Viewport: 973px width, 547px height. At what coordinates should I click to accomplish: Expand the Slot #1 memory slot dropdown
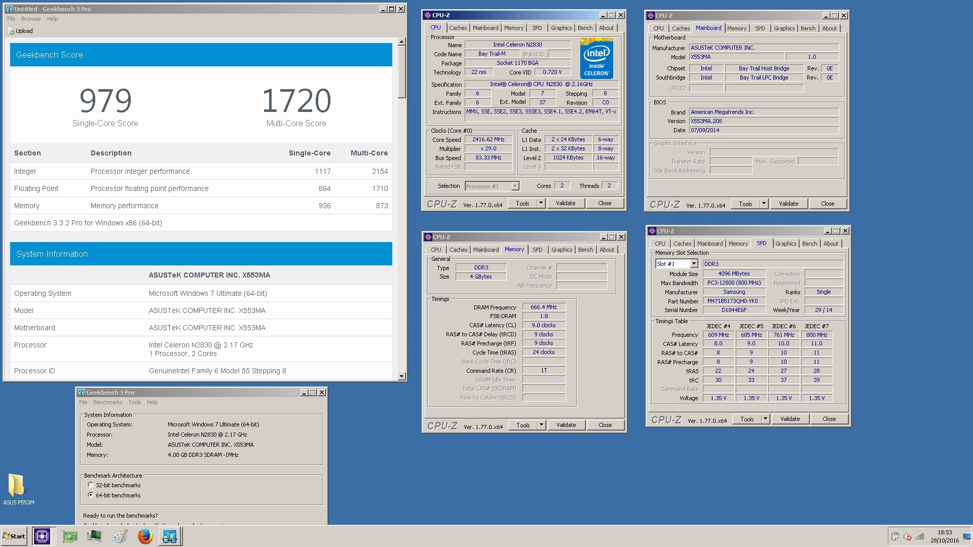(x=694, y=264)
